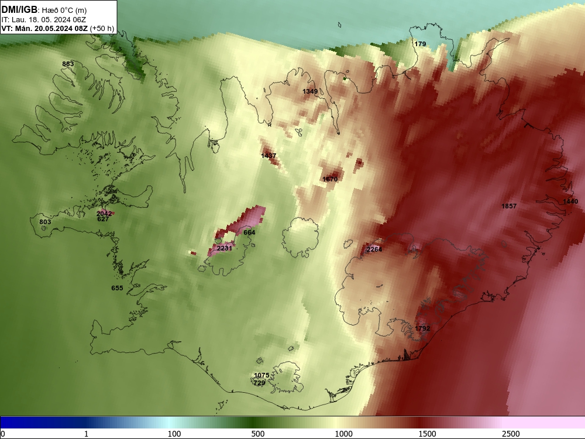Image resolution: width=585 pixels, height=439 pixels.
Task: Click the 2264 label on Vatnajökull
Action: [x=374, y=249]
